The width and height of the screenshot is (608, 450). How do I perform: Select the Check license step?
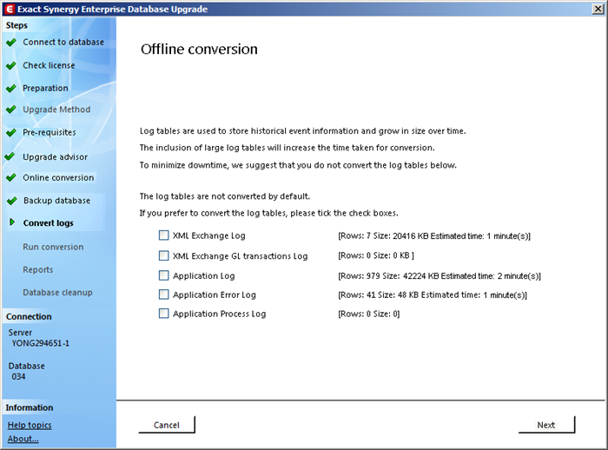(49, 65)
